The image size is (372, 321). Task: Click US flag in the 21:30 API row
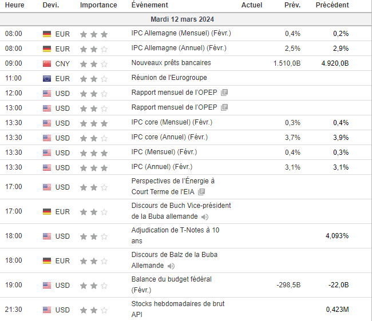pyautogui.click(x=47, y=310)
